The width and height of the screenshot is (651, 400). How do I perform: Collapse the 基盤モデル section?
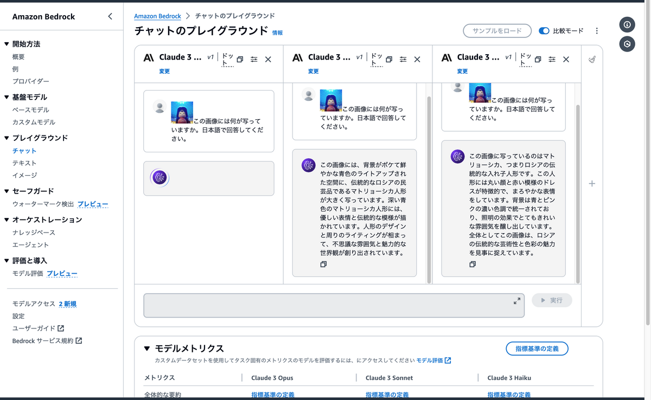pos(7,97)
